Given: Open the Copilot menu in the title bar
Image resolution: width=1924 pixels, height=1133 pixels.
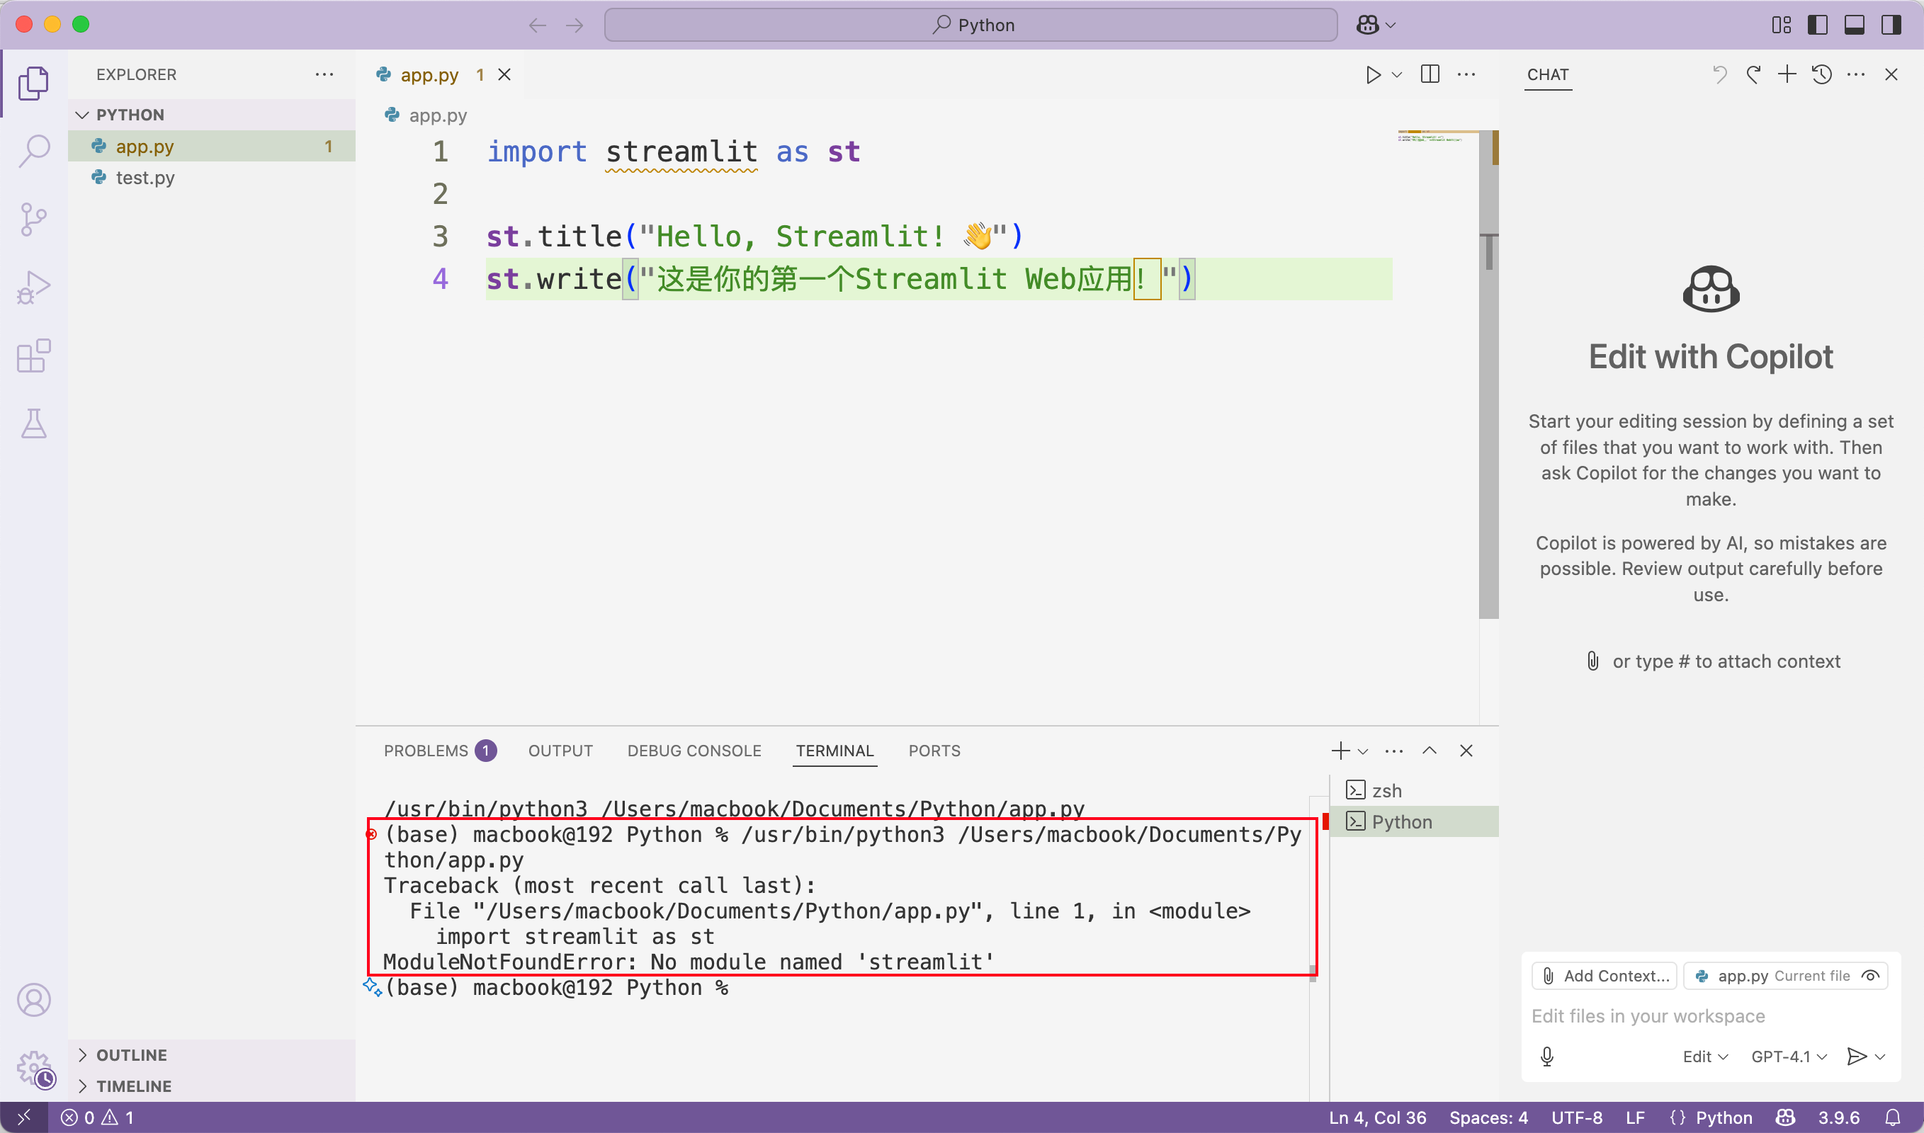Looking at the screenshot, I should coord(1374,23).
